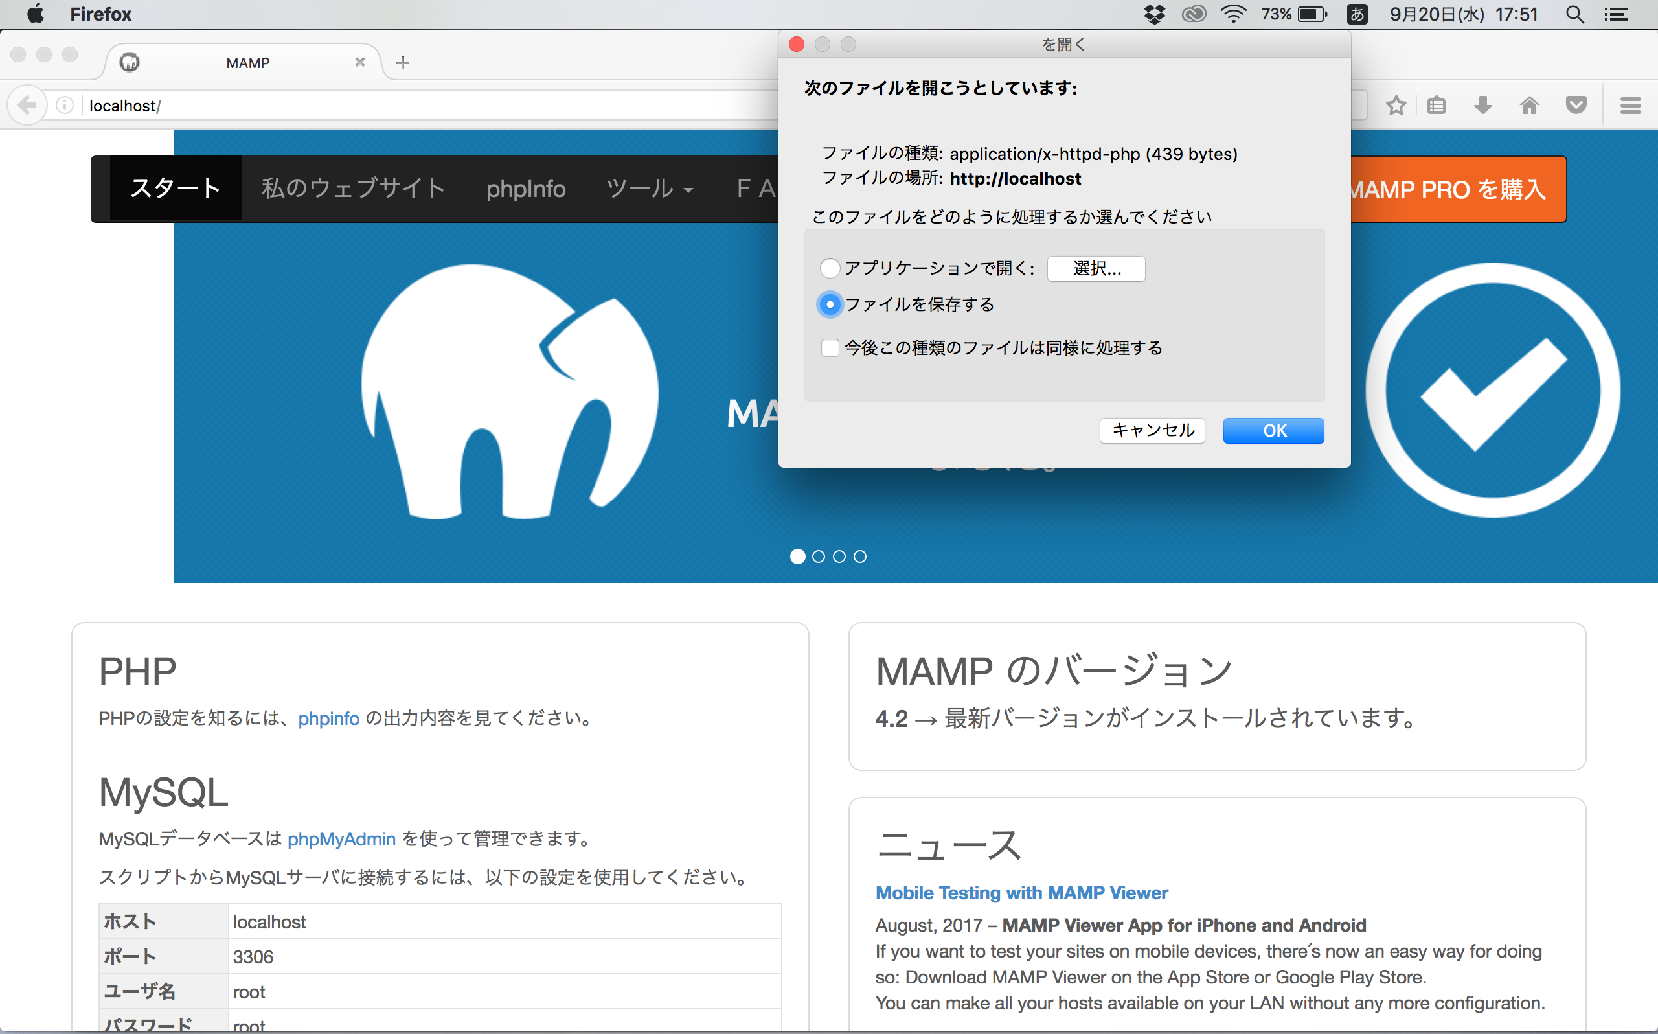Open a new browser tab

[403, 63]
